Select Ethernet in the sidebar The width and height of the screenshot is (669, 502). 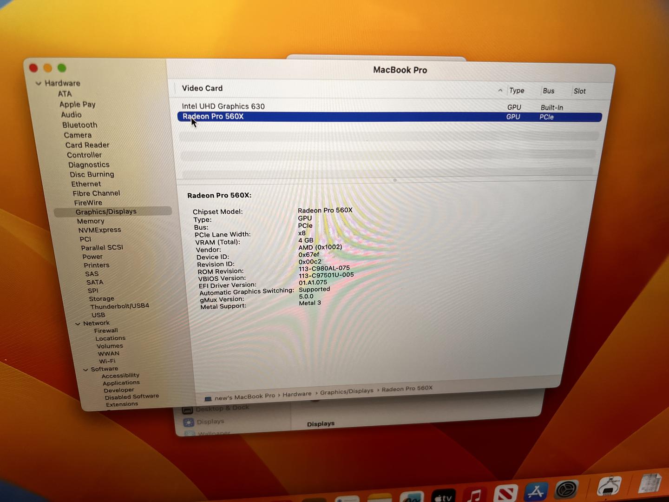point(86,184)
